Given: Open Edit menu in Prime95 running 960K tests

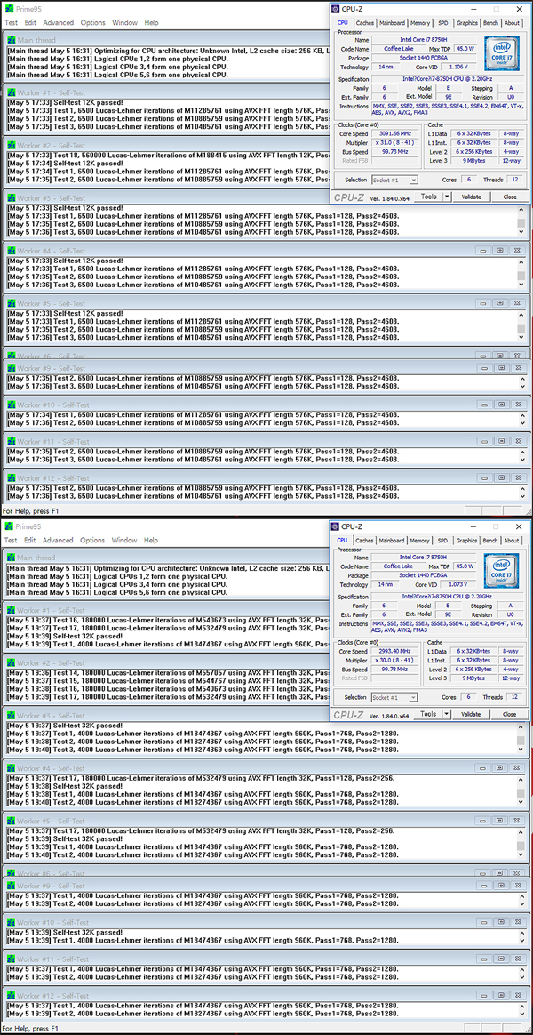Looking at the screenshot, I should pyautogui.click(x=30, y=540).
